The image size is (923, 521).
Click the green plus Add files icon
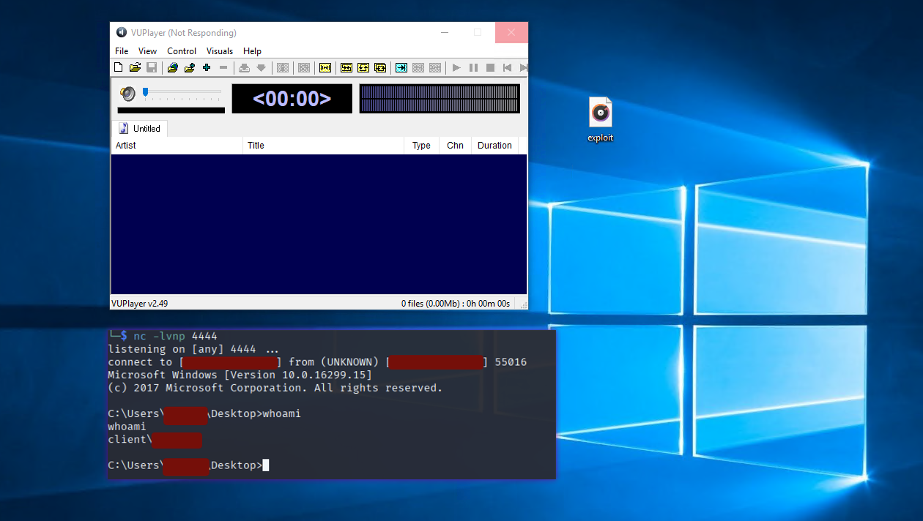(x=207, y=67)
